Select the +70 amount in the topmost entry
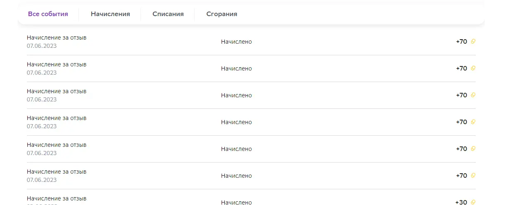 coord(462,42)
